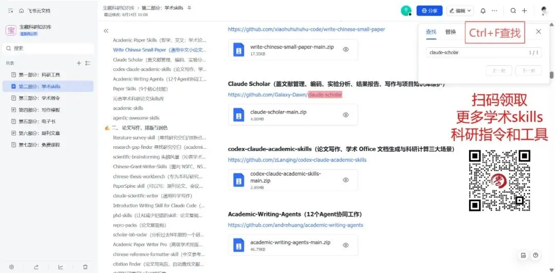Preview codex-claude-academic-skills-main.zip with eye icon
The width and height of the screenshot is (555, 273).
[346, 180]
